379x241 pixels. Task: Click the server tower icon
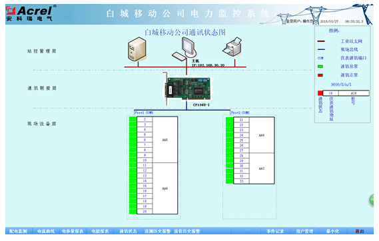137,49
